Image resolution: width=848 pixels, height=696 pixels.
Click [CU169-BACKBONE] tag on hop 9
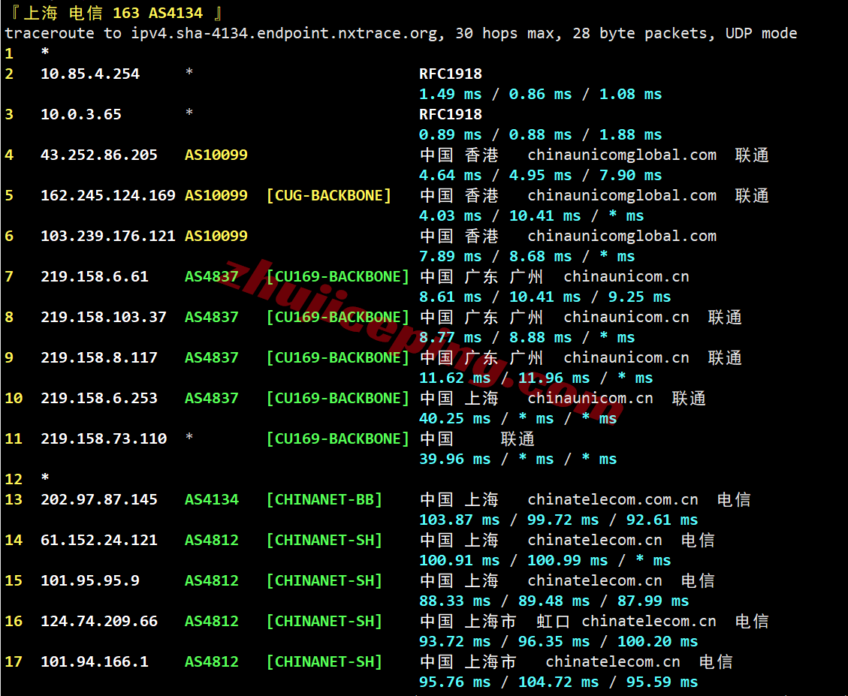pos(338,358)
